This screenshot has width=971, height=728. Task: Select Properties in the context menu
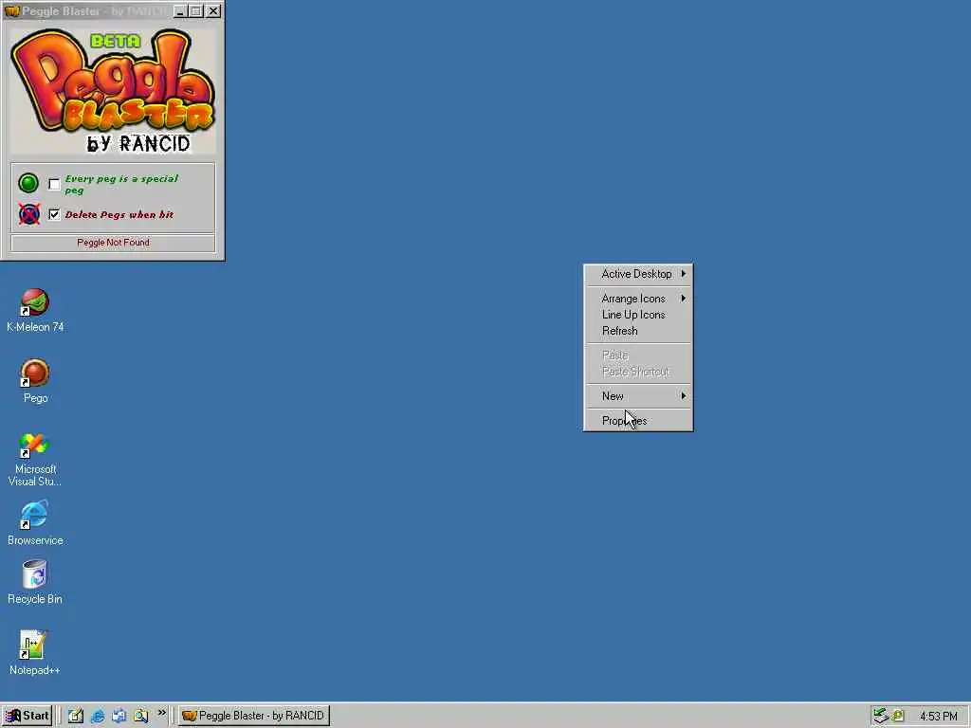pos(638,421)
